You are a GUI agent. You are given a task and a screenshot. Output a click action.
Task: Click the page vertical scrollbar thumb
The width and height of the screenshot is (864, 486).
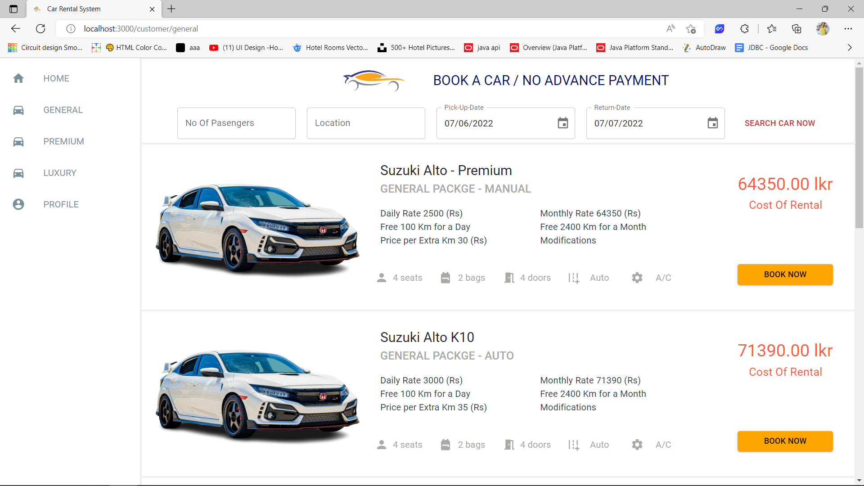(x=859, y=148)
